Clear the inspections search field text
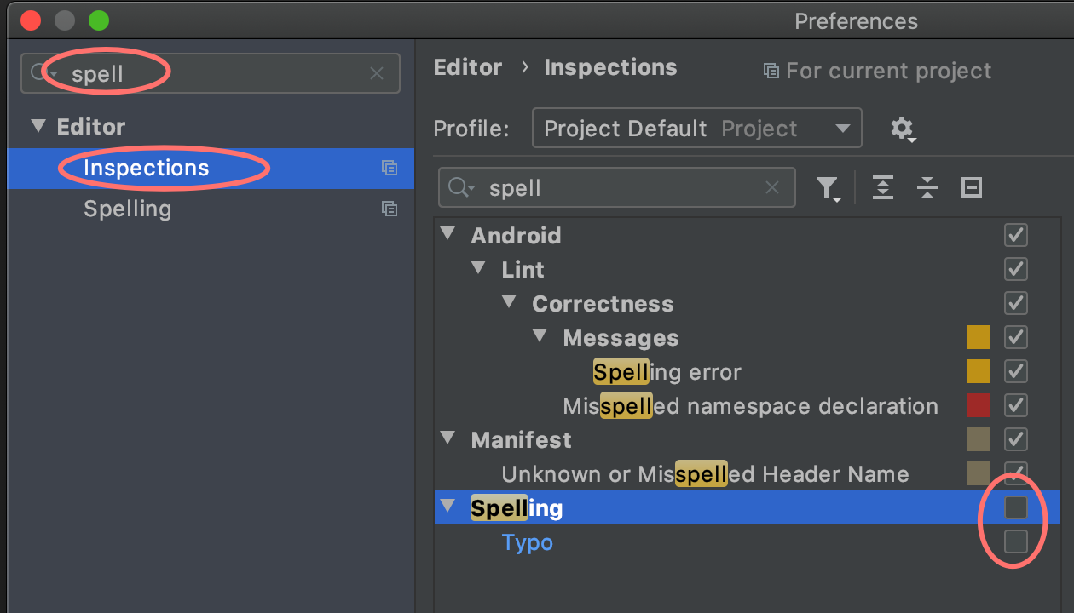This screenshot has height=613, width=1074. (772, 188)
